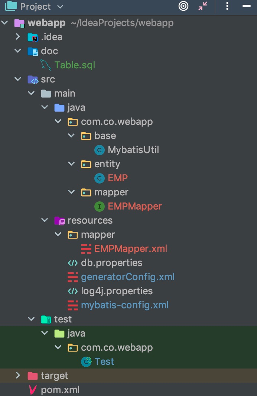The height and width of the screenshot is (396, 257).
Task: Click the Table.sql dolphin file icon
Action: click(46, 65)
